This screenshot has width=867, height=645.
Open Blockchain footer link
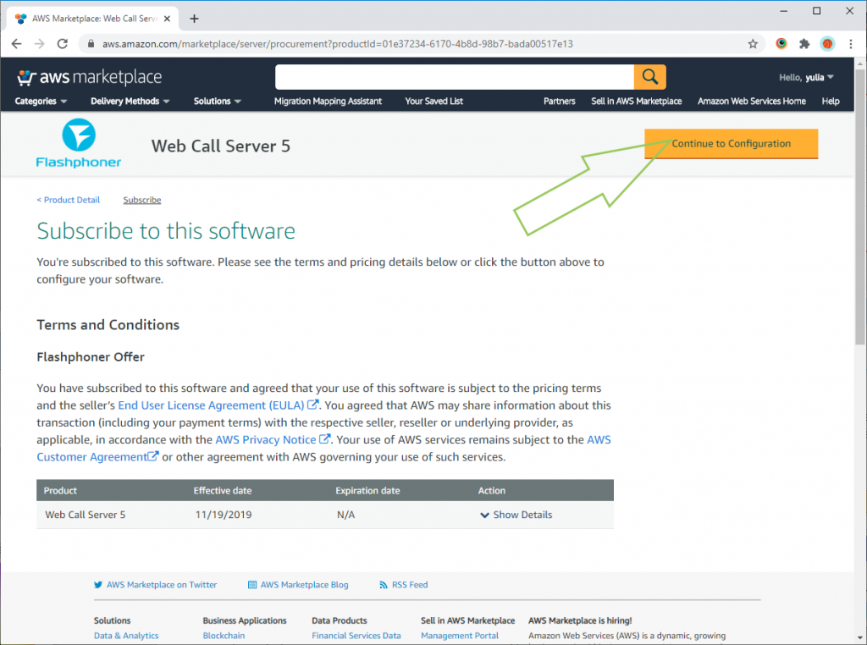point(224,636)
